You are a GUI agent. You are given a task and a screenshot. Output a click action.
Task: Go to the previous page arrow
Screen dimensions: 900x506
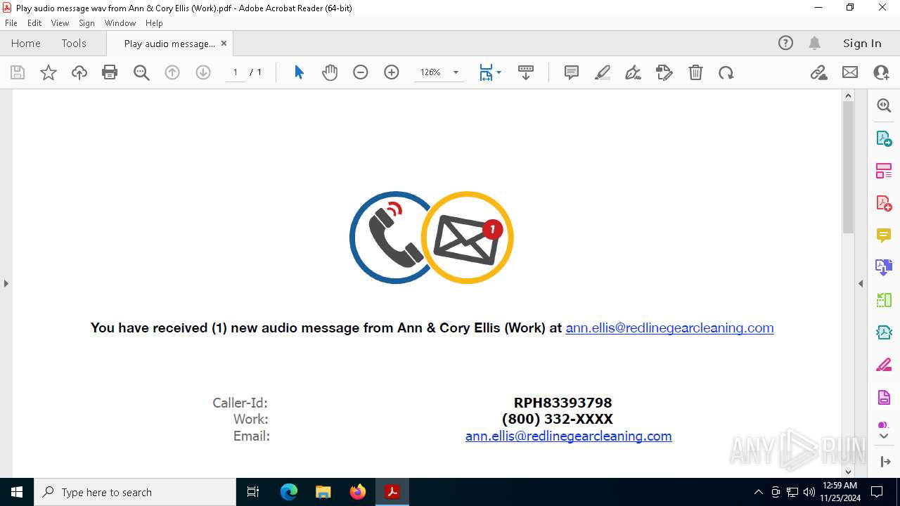(172, 72)
